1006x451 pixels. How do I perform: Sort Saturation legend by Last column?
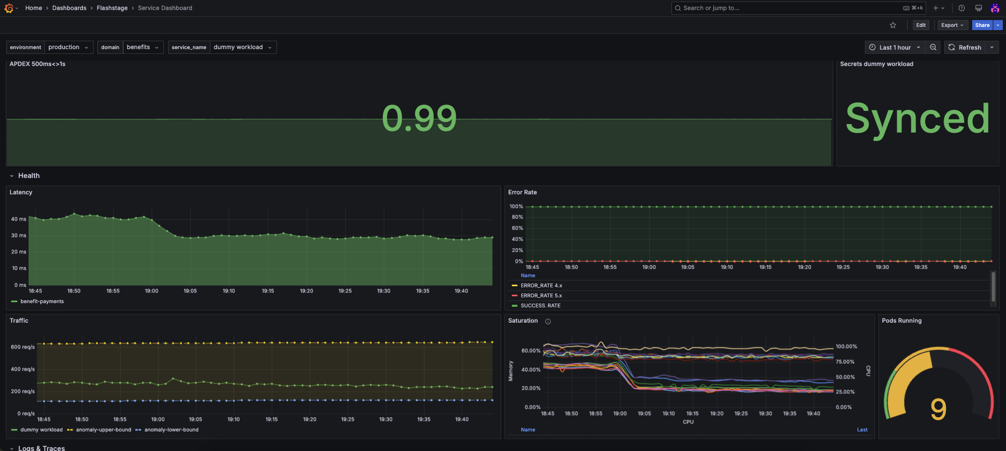[862, 430]
